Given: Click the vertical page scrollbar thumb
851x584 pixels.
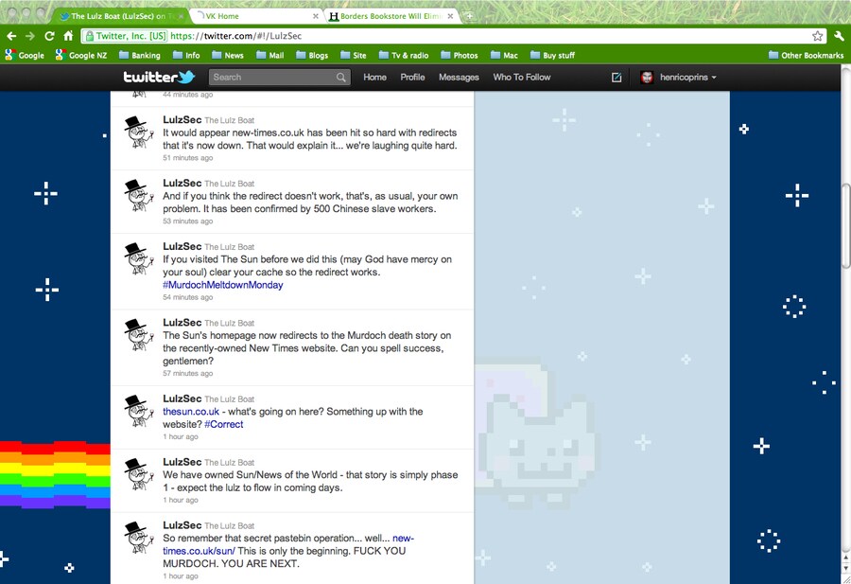Looking at the screenshot, I should 845,225.
